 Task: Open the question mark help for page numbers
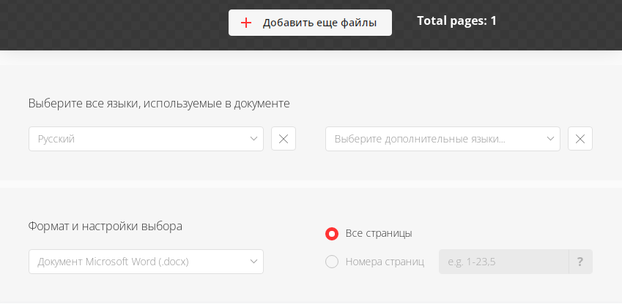pyautogui.click(x=580, y=262)
